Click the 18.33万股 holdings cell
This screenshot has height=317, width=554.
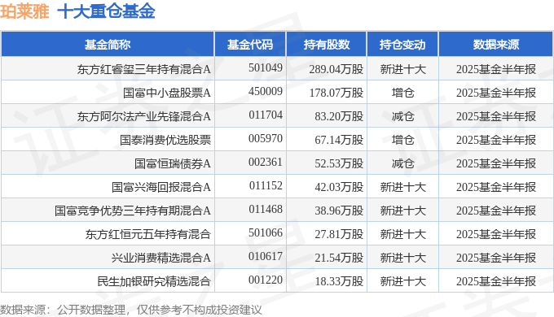click(339, 282)
